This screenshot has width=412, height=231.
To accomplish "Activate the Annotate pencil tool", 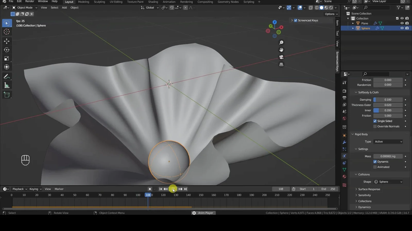I will coord(7,77).
